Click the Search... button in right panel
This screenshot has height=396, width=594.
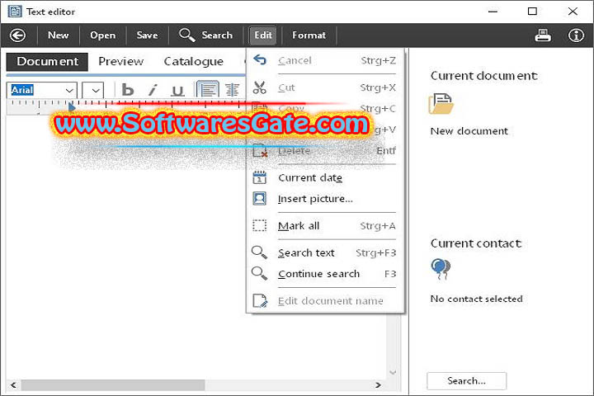click(x=466, y=381)
